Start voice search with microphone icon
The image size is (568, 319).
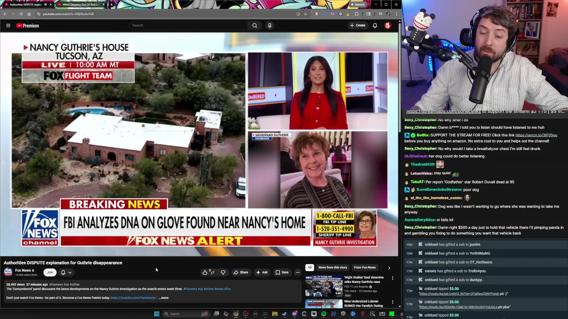pyautogui.click(x=269, y=25)
